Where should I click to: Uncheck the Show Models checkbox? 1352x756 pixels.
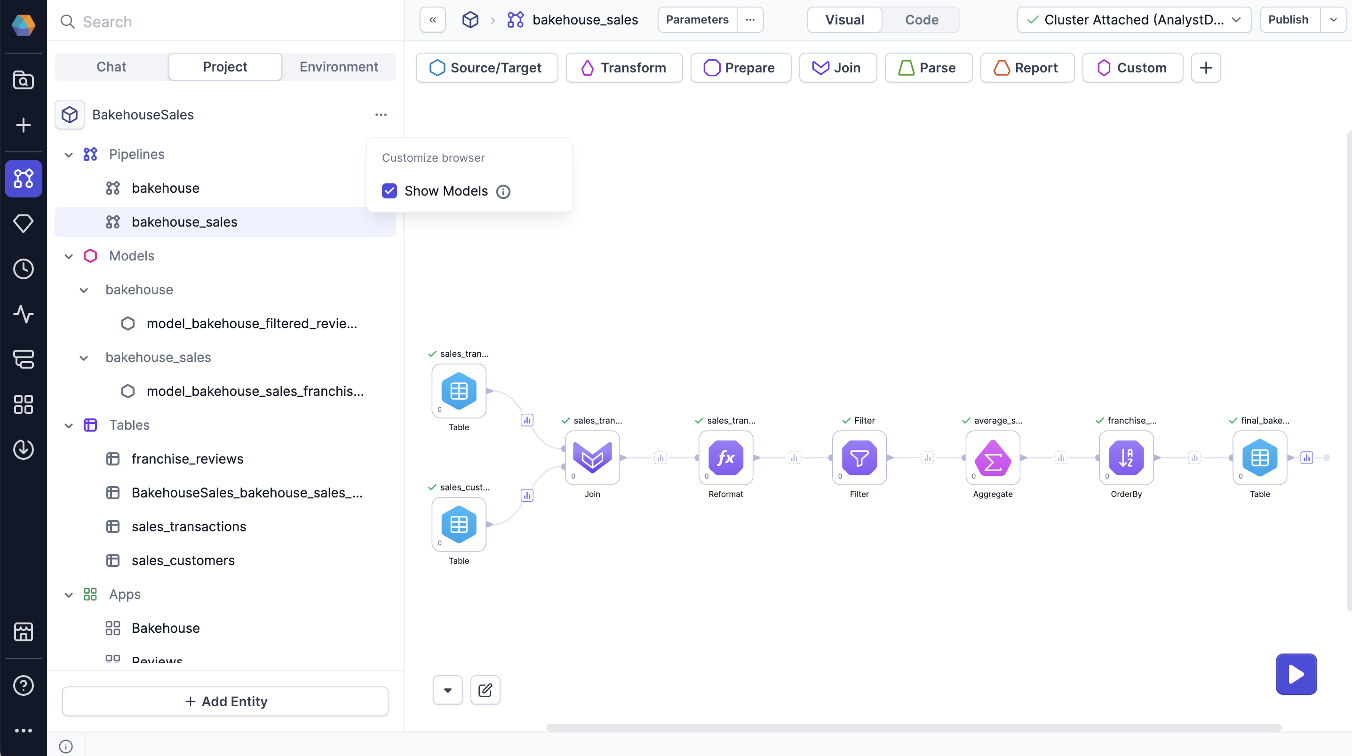(390, 191)
